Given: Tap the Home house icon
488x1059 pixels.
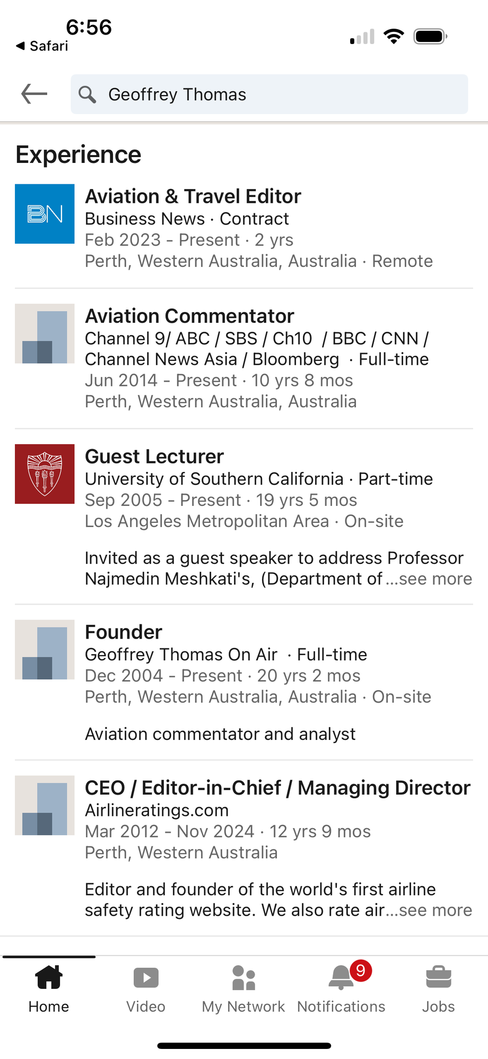Looking at the screenshot, I should [x=49, y=977].
